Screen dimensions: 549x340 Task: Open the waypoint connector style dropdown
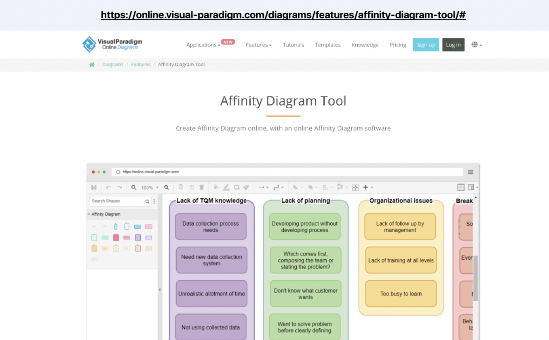(278, 187)
